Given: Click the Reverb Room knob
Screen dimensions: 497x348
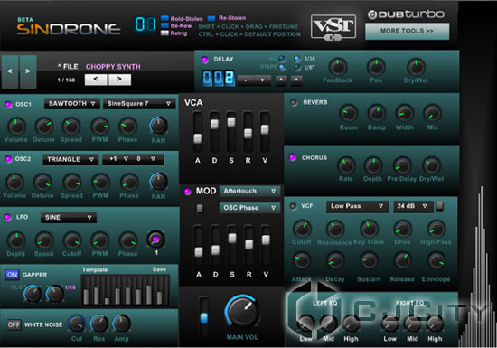Looking at the screenshot, I should (349, 113).
